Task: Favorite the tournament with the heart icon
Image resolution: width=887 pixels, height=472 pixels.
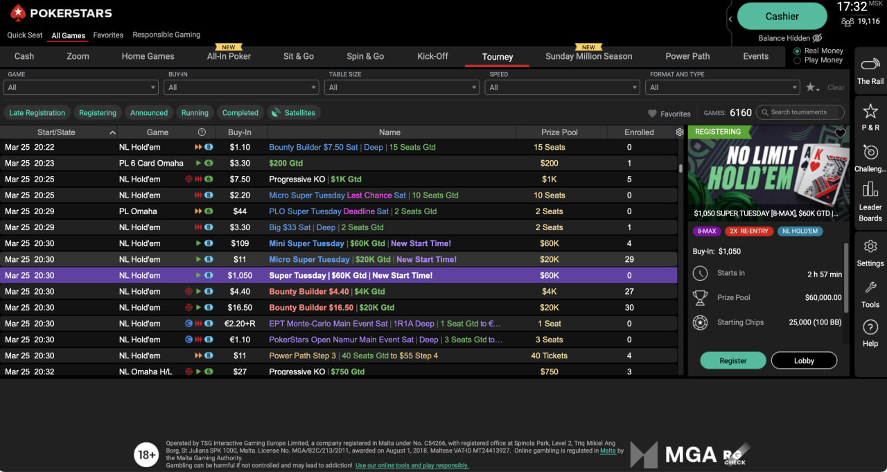Action: coord(841,133)
